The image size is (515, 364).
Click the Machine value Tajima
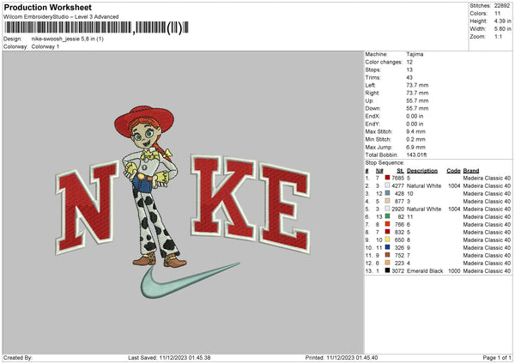[x=415, y=54]
